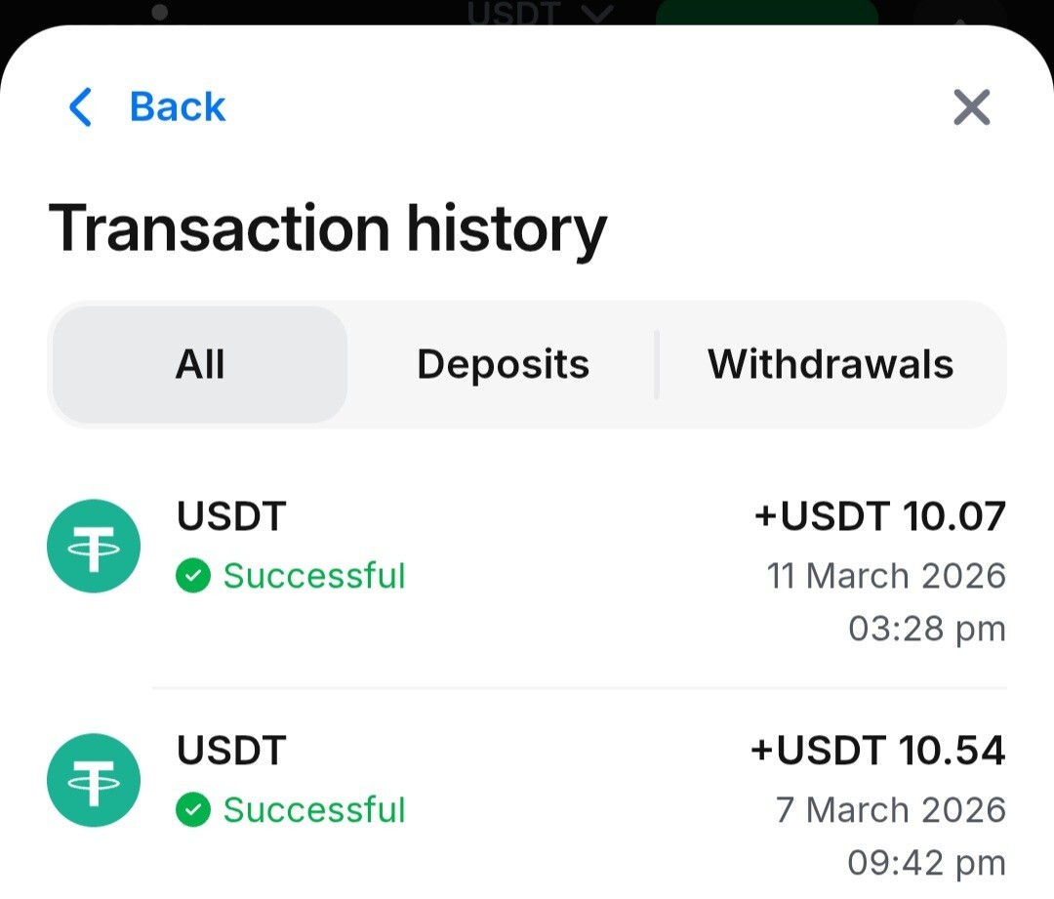Tap the 03:28 pm timestamp
Image resolution: width=1054 pixels, height=899 pixels.
click(x=926, y=630)
